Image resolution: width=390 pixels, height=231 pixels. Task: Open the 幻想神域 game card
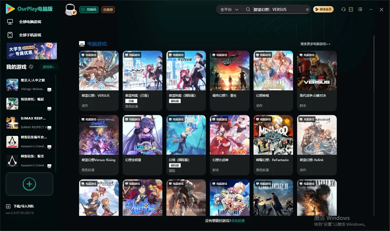coord(273,81)
